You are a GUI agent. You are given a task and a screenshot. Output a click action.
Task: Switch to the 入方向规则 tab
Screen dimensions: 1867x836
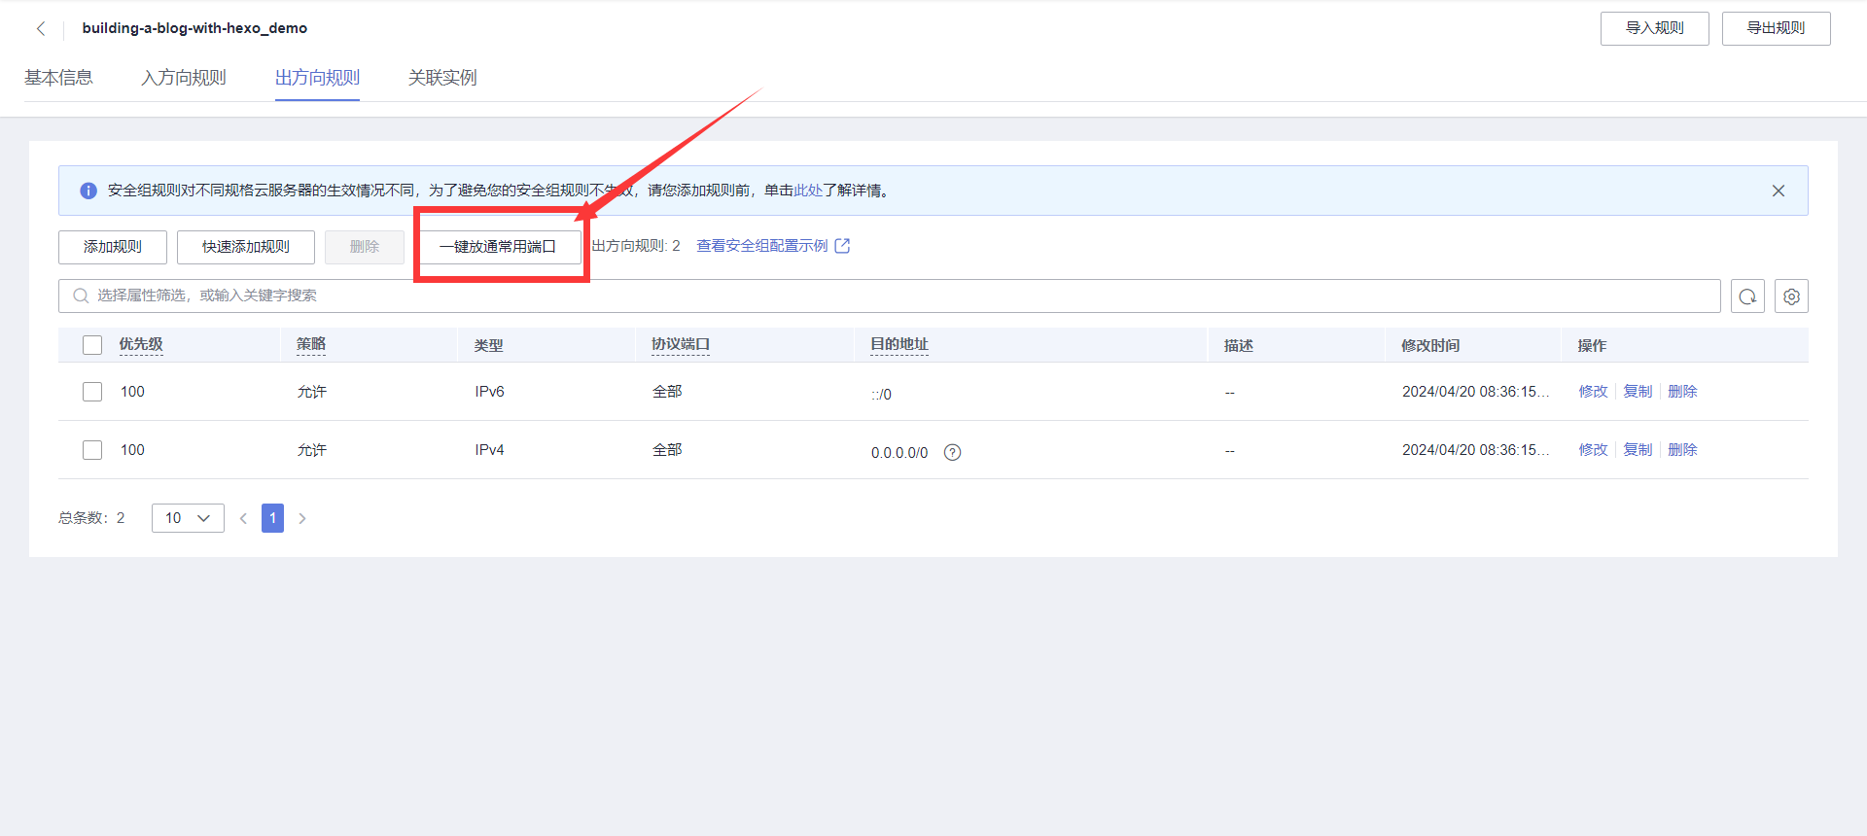(x=184, y=78)
